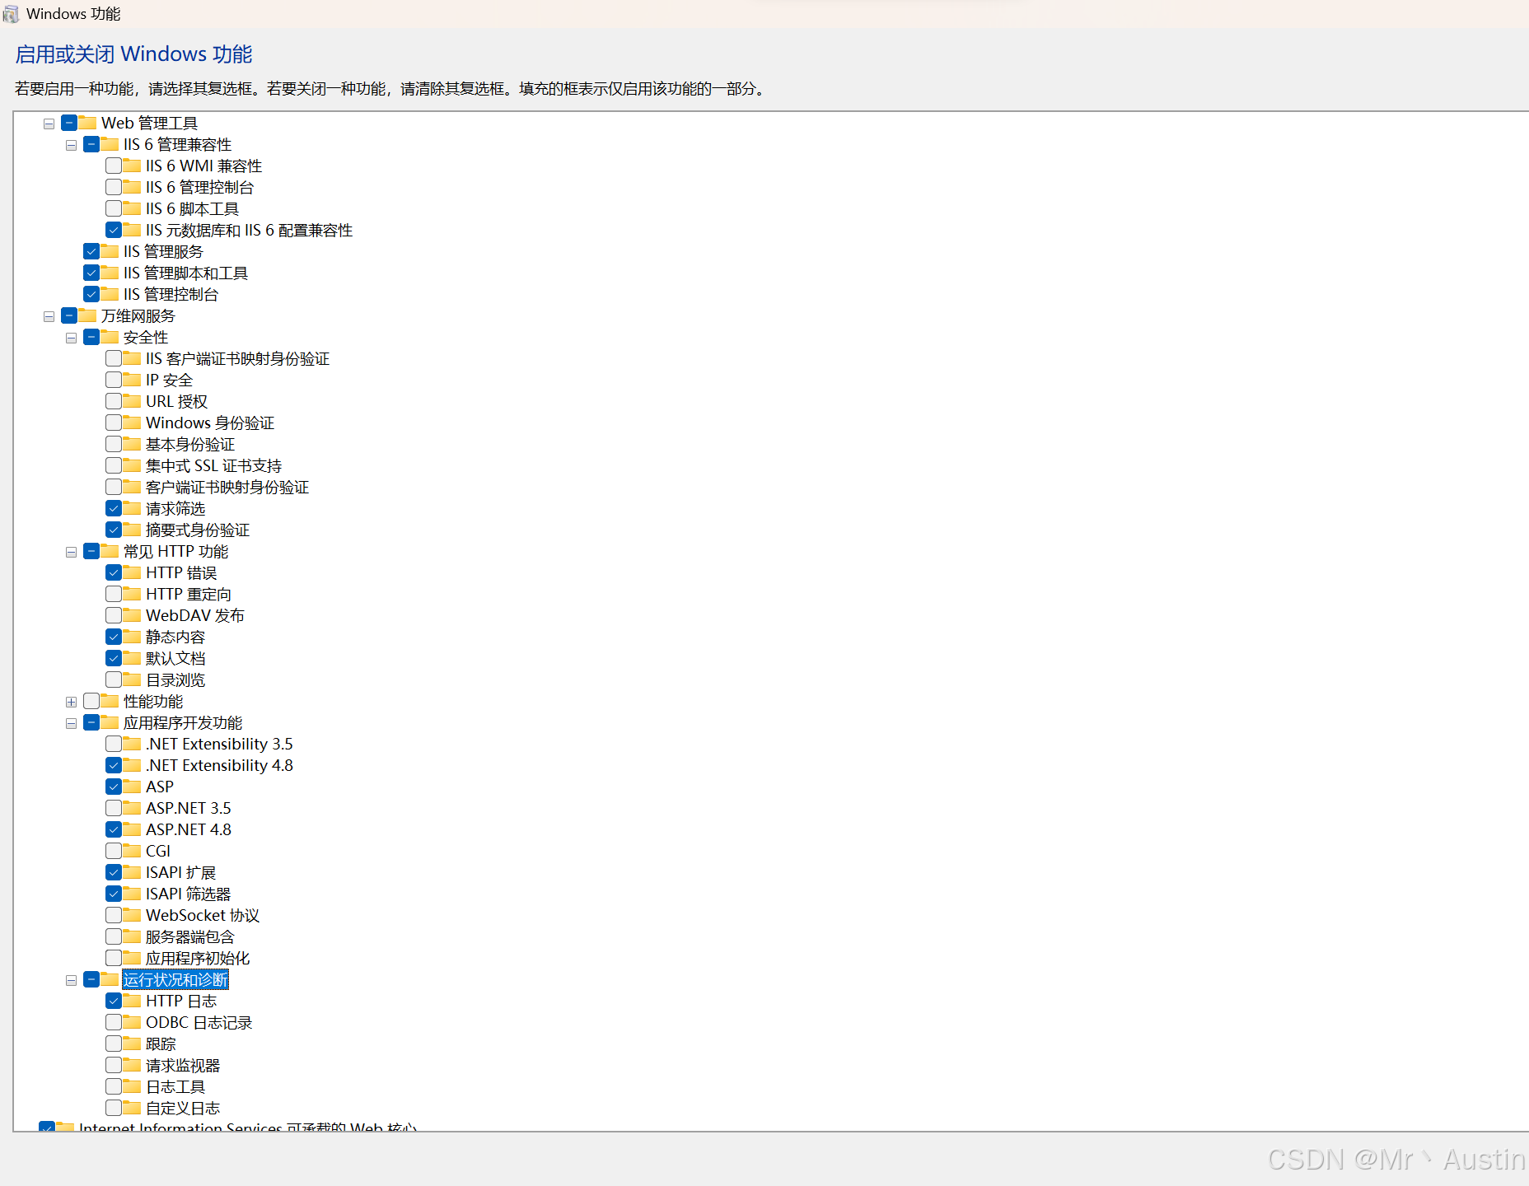Screen dimensions: 1529x1186
Task: Collapse the IIS 6 管理兼容性 node
Action: [x=72, y=145]
